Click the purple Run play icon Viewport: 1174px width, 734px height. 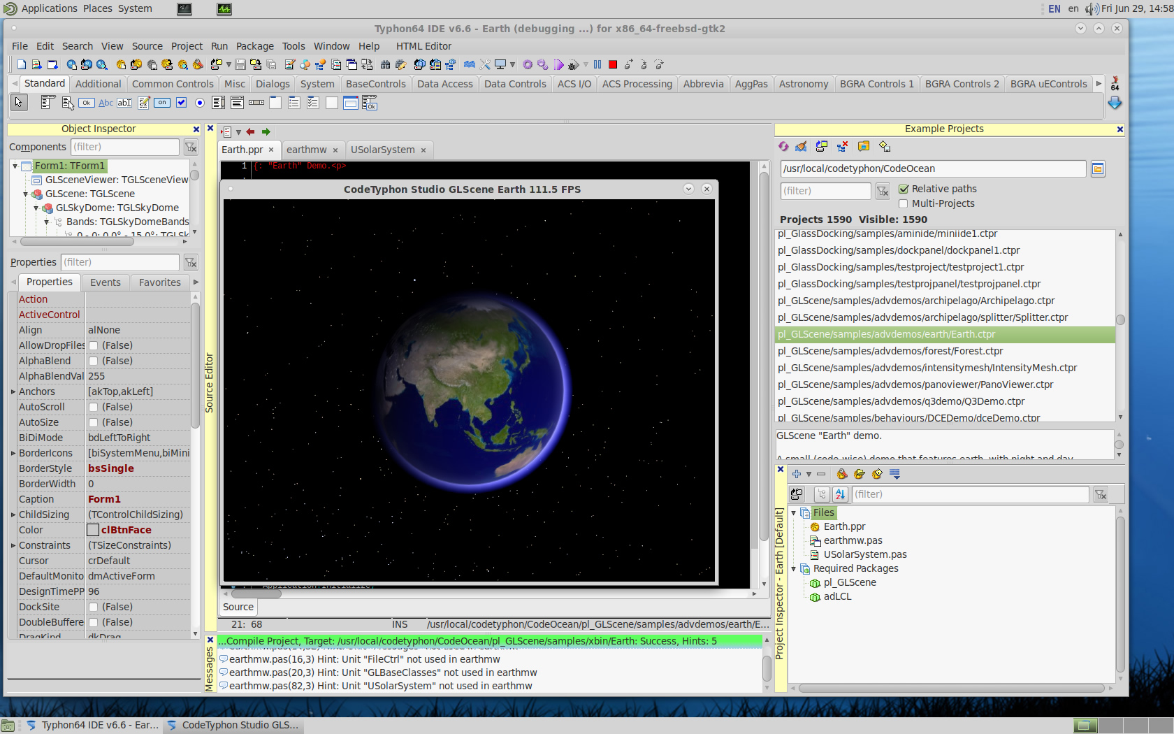559,64
